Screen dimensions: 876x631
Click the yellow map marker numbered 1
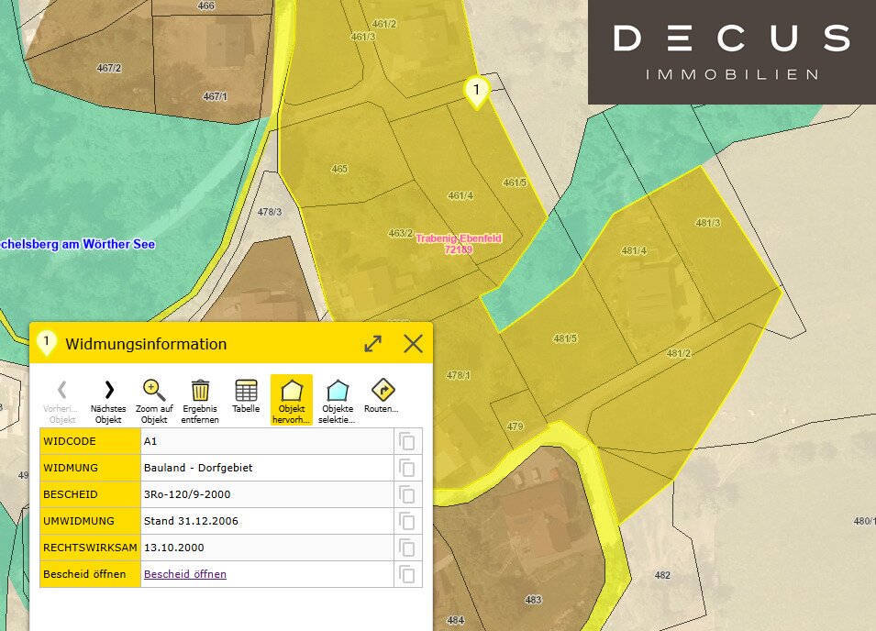[476, 91]
